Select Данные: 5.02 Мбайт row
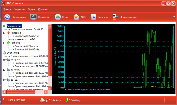This screenshot has width=177, height=105. pos(26,39)
